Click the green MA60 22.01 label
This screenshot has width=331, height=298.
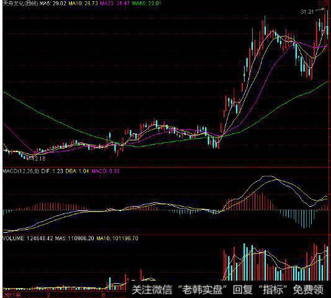(147, 3)
